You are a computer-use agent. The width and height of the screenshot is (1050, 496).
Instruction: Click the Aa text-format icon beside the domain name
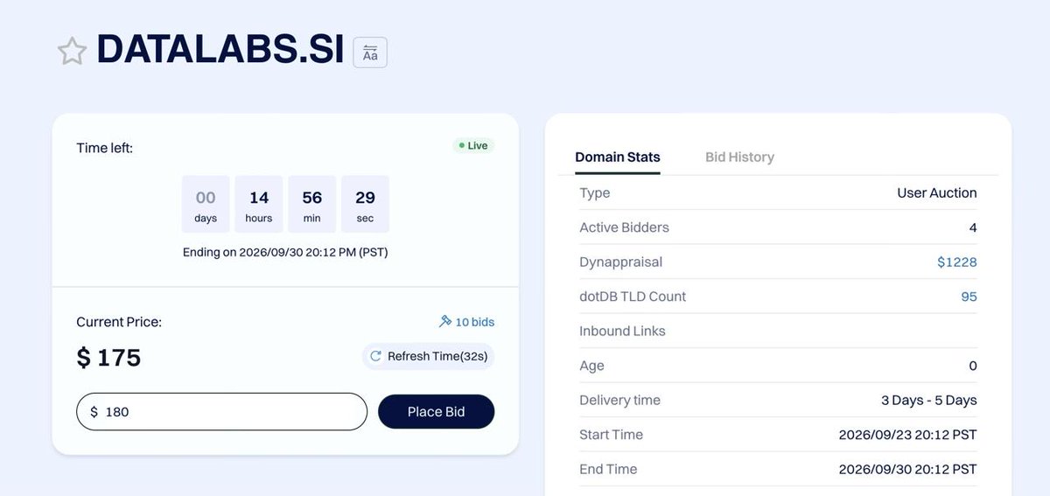coord(370,52)
